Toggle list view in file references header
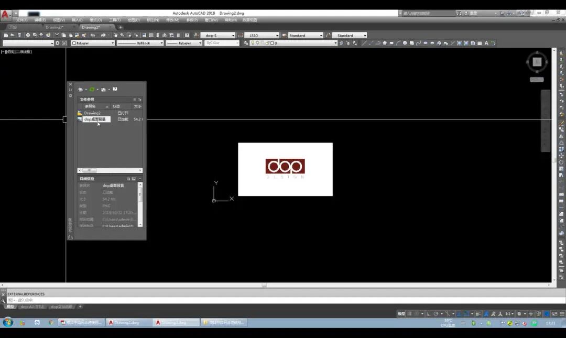Screen dimensions: 566x338 [x=134, y=100]
